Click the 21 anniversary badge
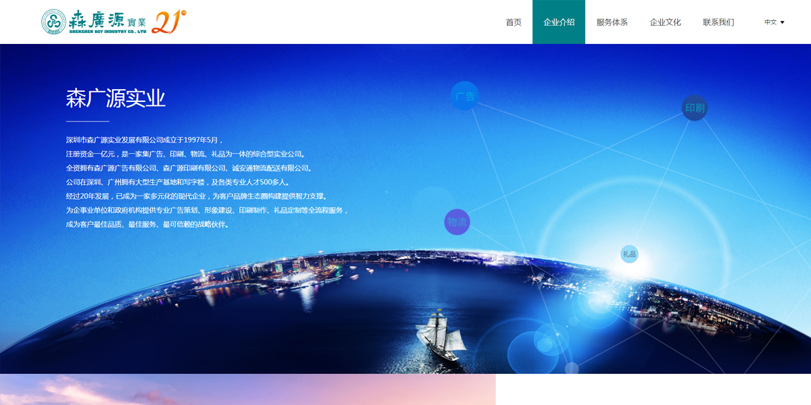811x405 pixels. pos(169,22)
